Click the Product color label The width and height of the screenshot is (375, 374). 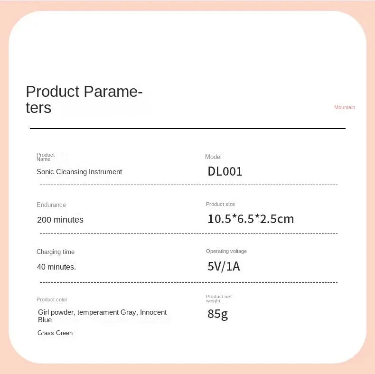coord(52,299)
